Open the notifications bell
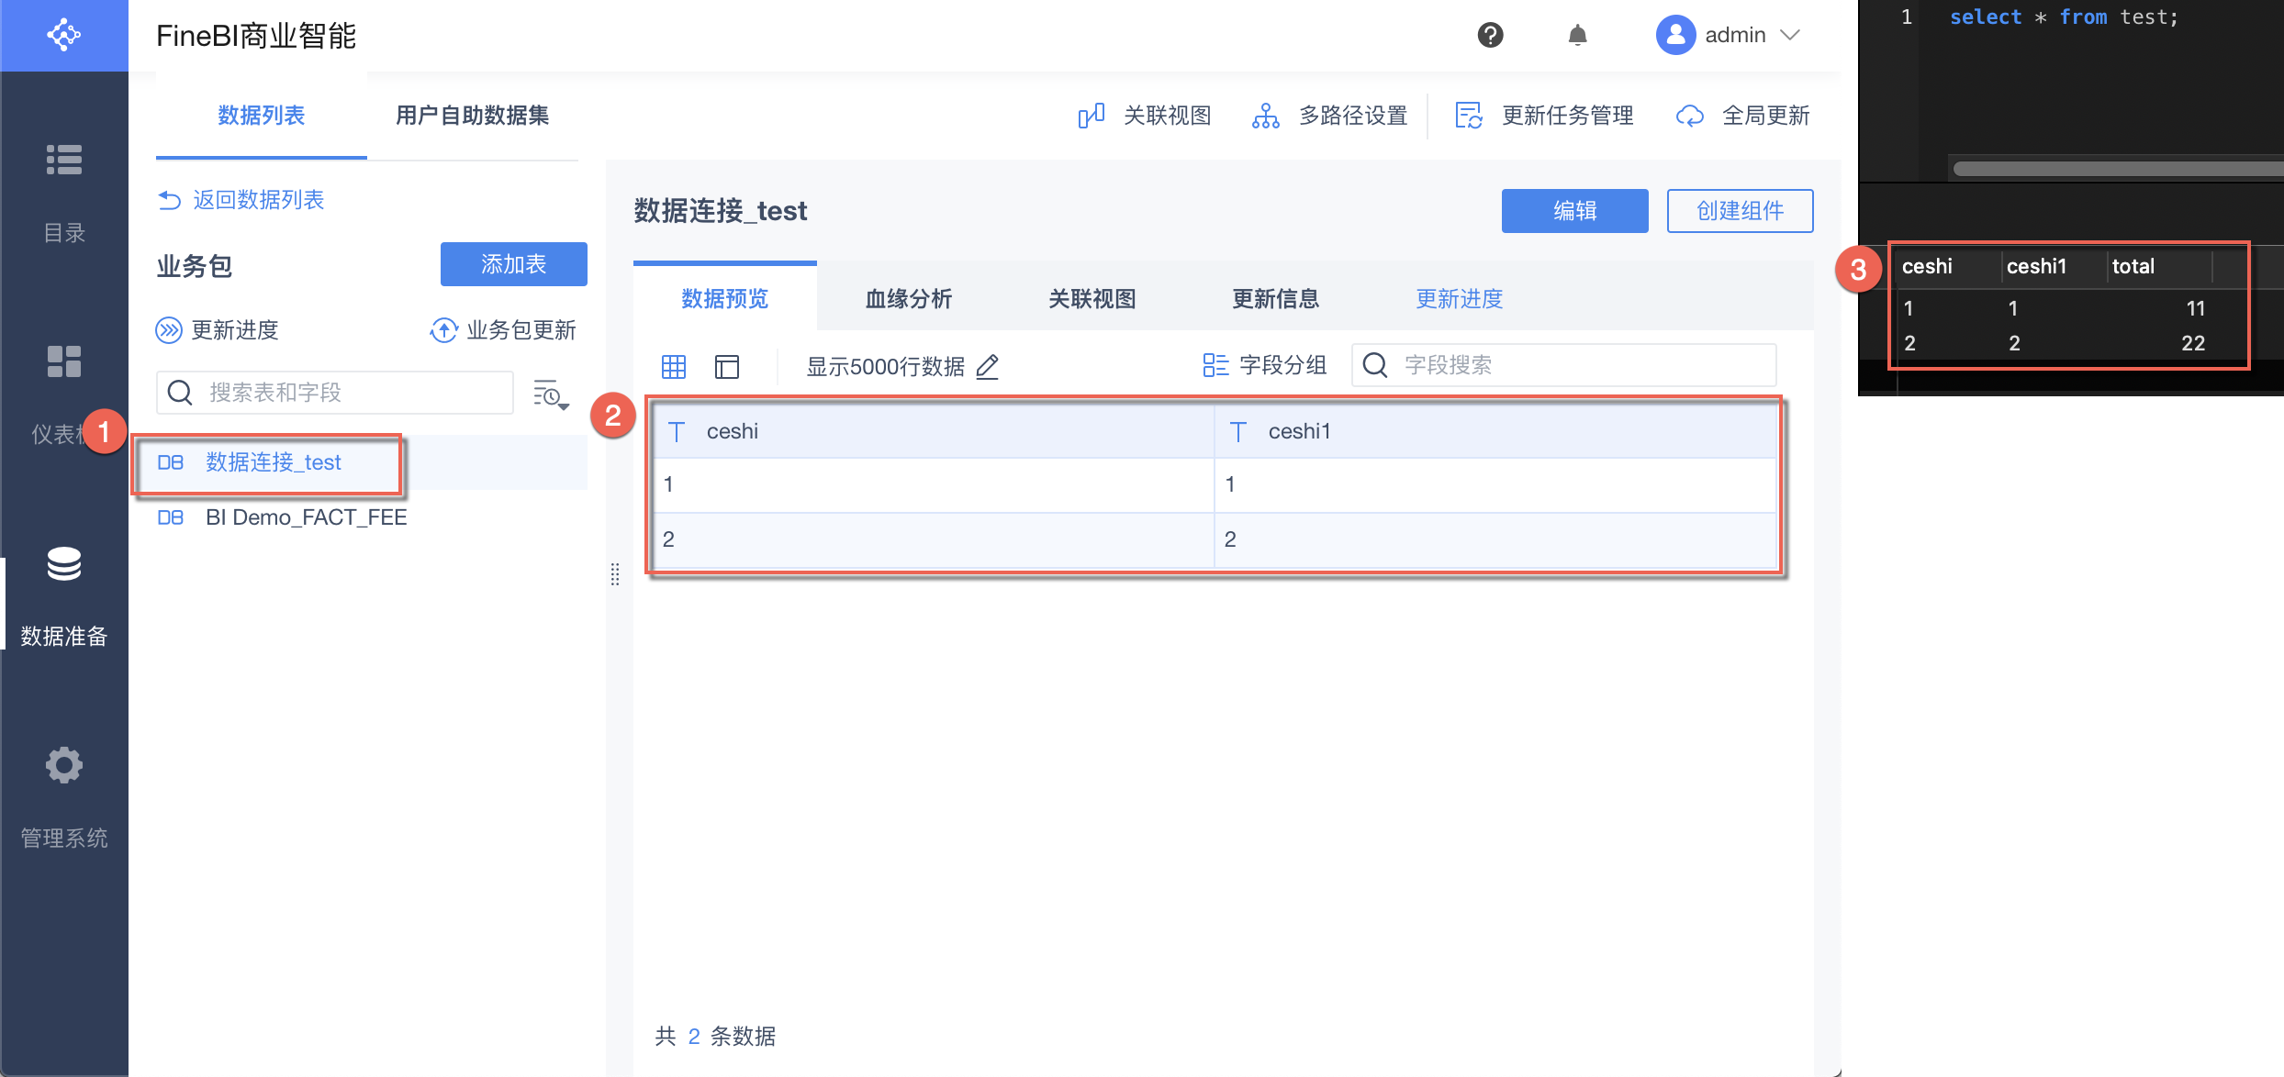The height and width of the screenshot is (1077, 2284). point(1577,35)
